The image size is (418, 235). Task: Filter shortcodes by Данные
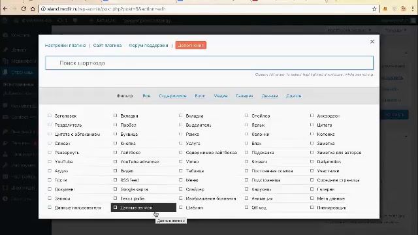point(270,96)
